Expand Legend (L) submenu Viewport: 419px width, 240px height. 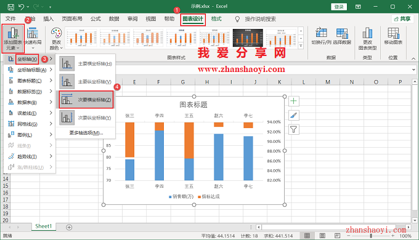click(30, 135)
